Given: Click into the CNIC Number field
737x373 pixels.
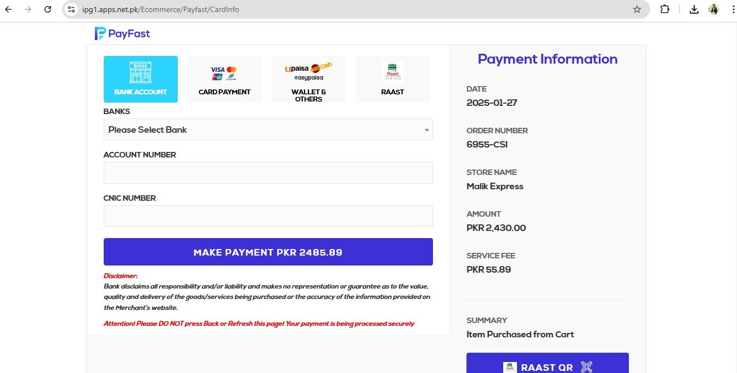Looking at the screenshot, I should point(268,216).
